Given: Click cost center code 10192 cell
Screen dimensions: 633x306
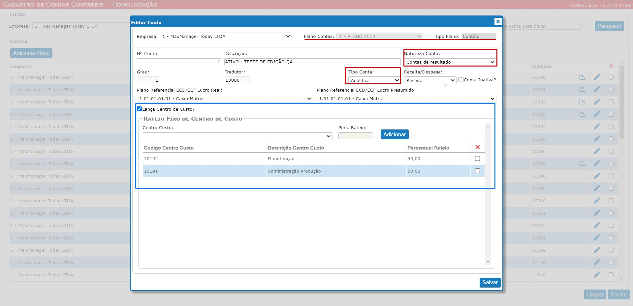Looking at the screenshot, I should tap(205, 158).
